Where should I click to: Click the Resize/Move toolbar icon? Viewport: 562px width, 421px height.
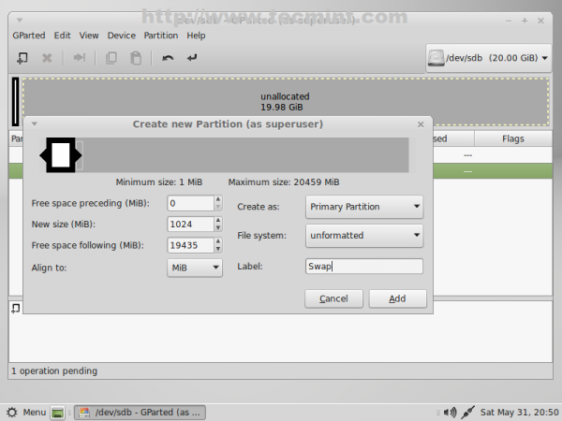(80, 58)
